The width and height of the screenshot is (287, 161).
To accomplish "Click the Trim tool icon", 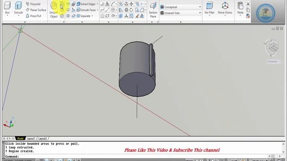I will click(142, 4).
